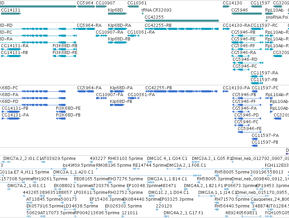Image resolution: width=289 pixels, height=218 pixels.
Task: Open the CG5946-PE protein label
Action: pos(250,129)
